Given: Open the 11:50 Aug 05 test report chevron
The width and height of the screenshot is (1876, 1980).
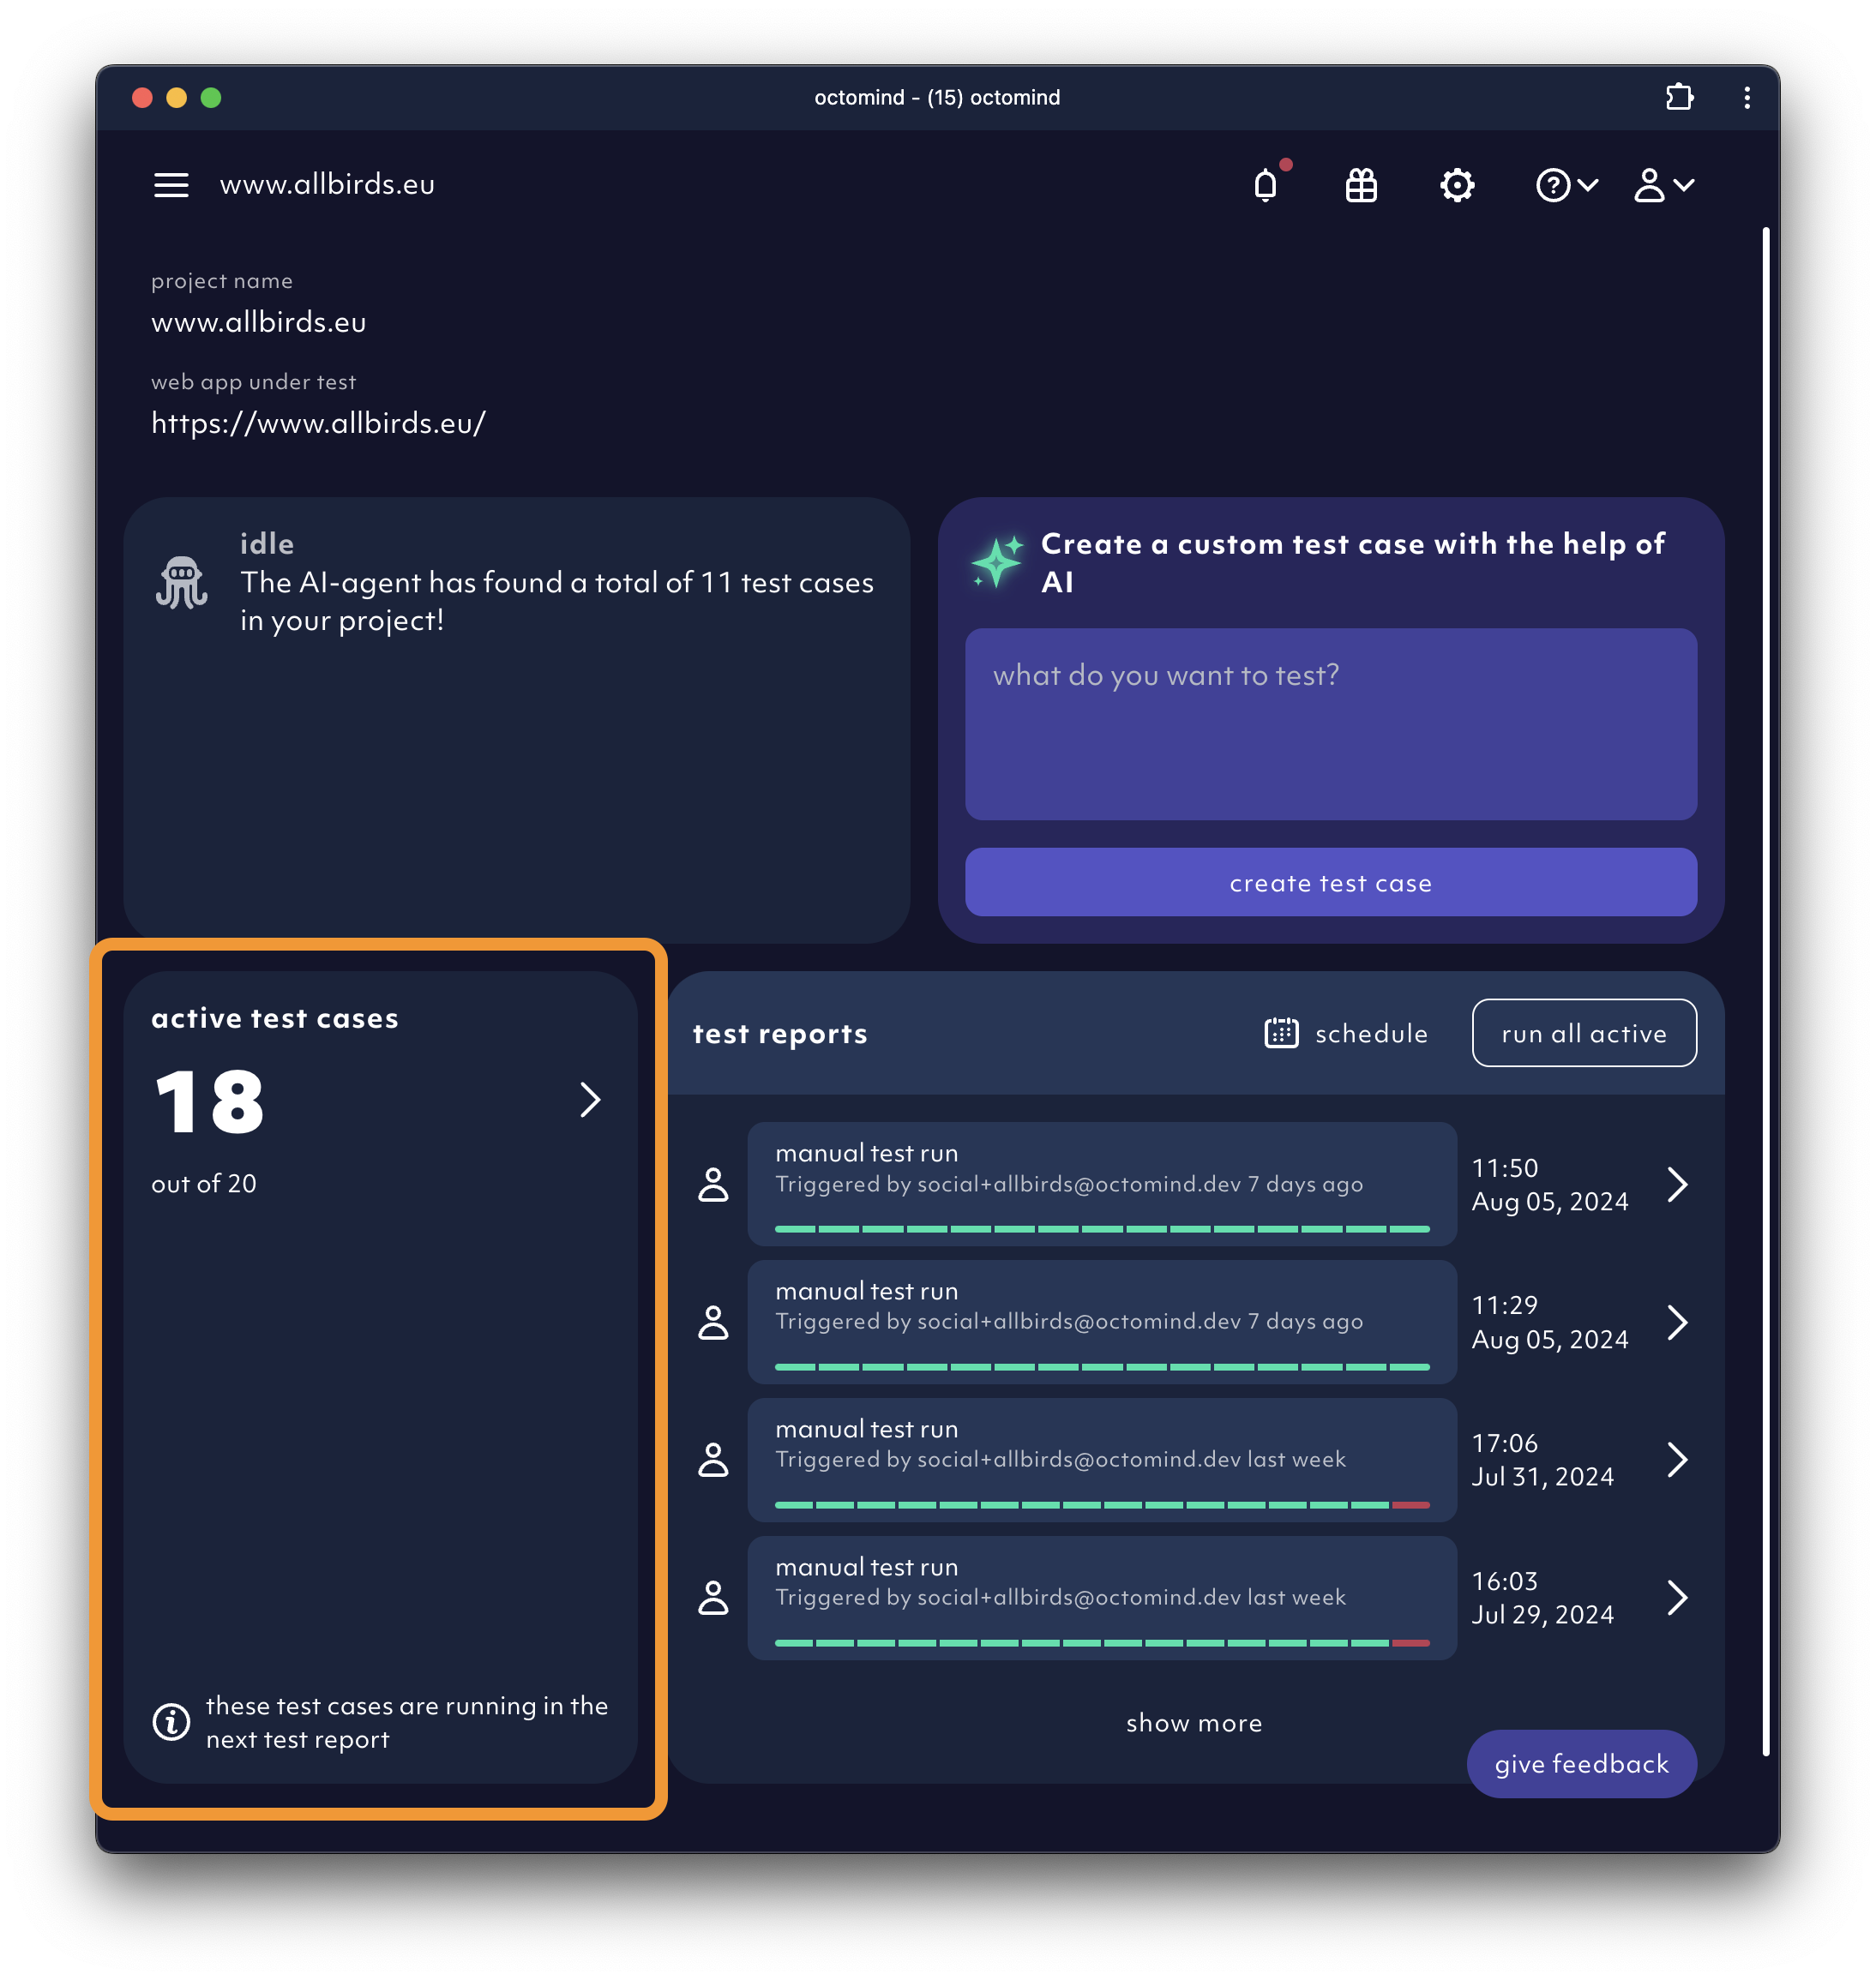Looking at the screenshot, I should (1677, 1185).
